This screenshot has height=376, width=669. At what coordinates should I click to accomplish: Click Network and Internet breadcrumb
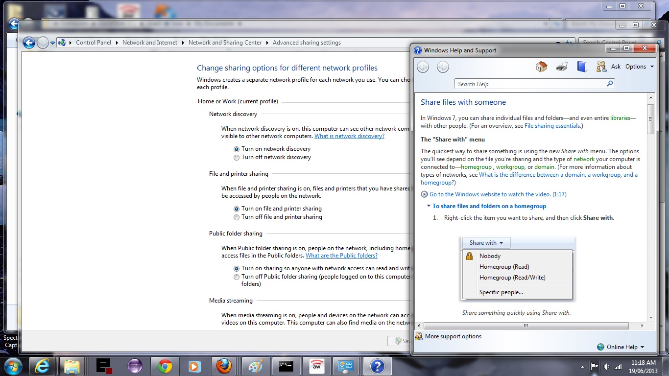click(x=150, y=43)
